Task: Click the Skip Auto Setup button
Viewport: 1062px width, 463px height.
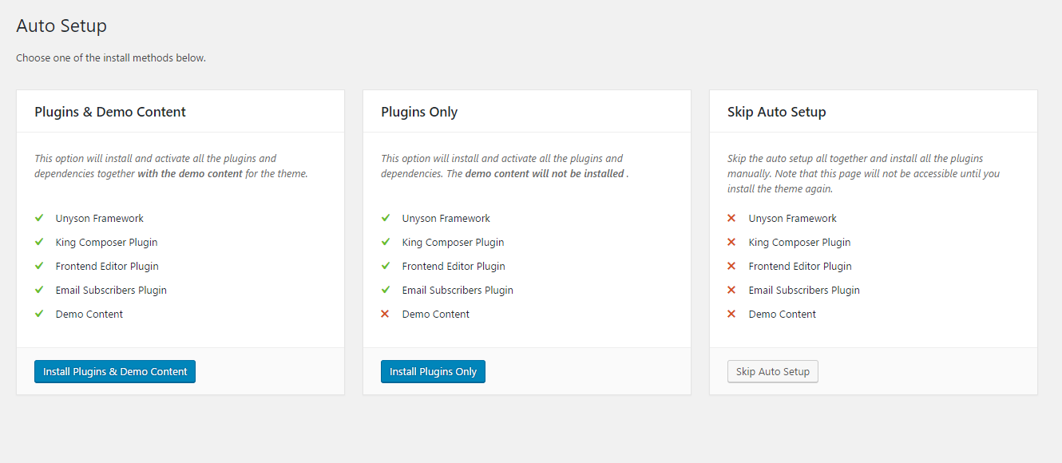Action: [x=772, y=372]
